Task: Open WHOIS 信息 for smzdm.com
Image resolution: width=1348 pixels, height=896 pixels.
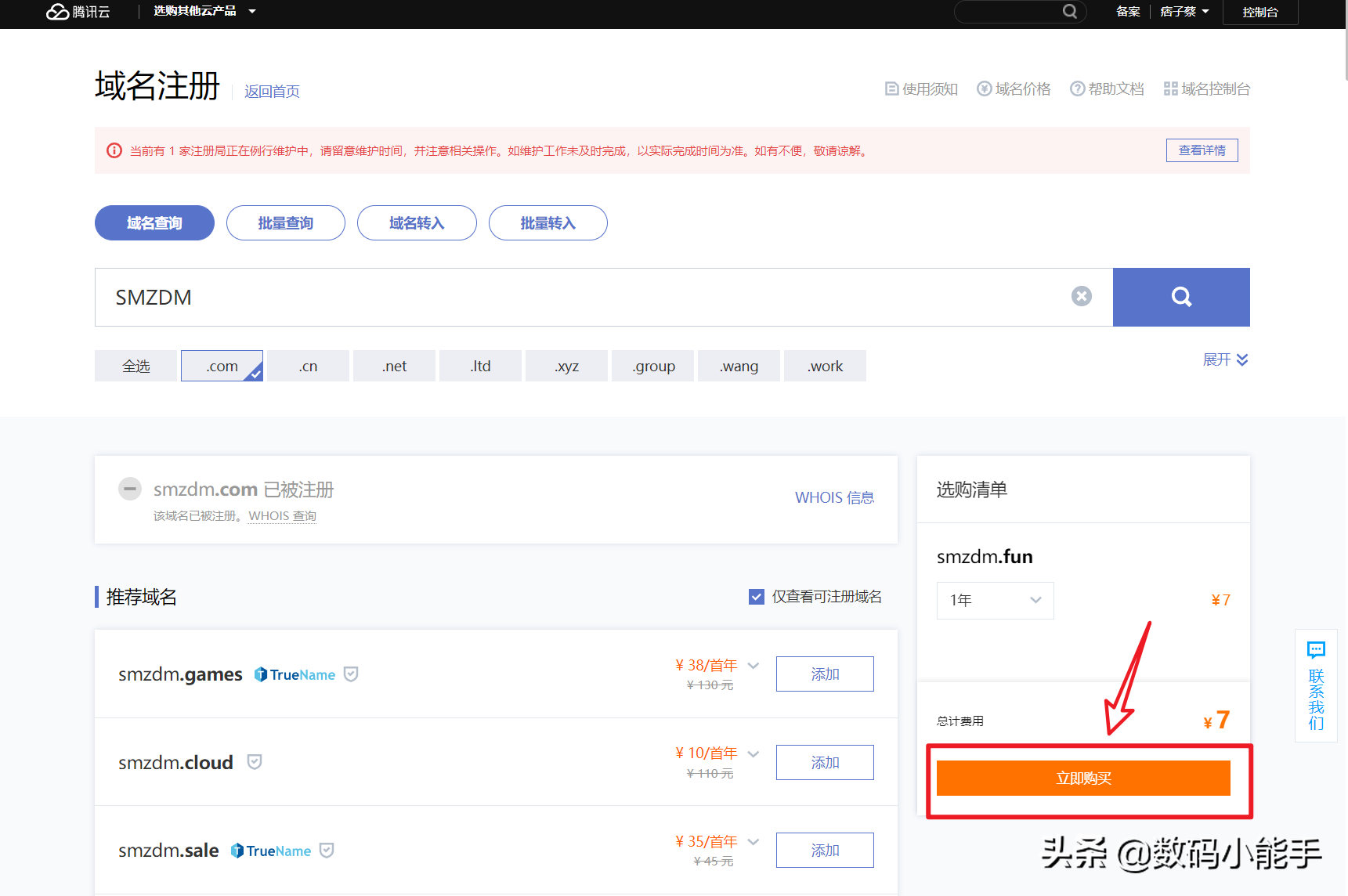Action: 835,497
